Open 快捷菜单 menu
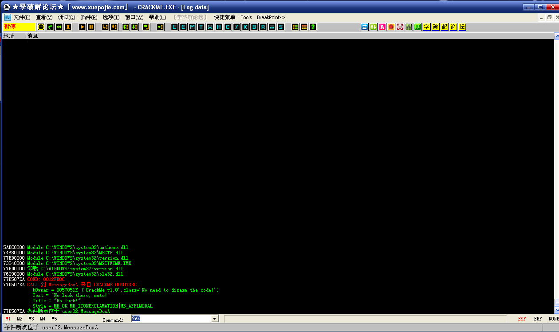This screenshot has width=559, height=332. 224,17
